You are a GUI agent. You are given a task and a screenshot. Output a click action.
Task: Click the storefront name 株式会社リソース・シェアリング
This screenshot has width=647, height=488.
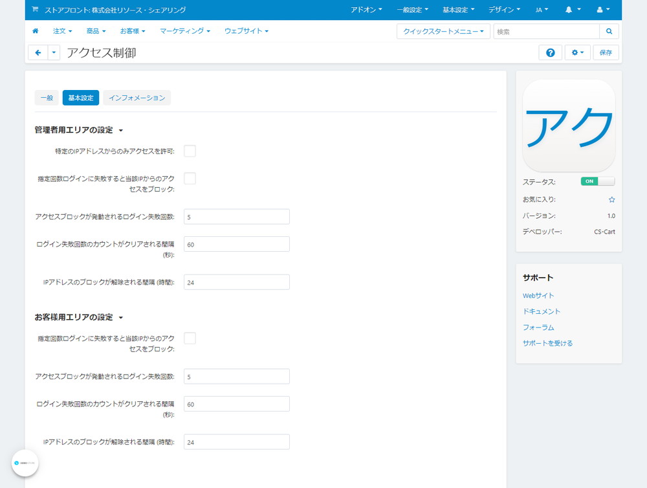click(139, 10)
